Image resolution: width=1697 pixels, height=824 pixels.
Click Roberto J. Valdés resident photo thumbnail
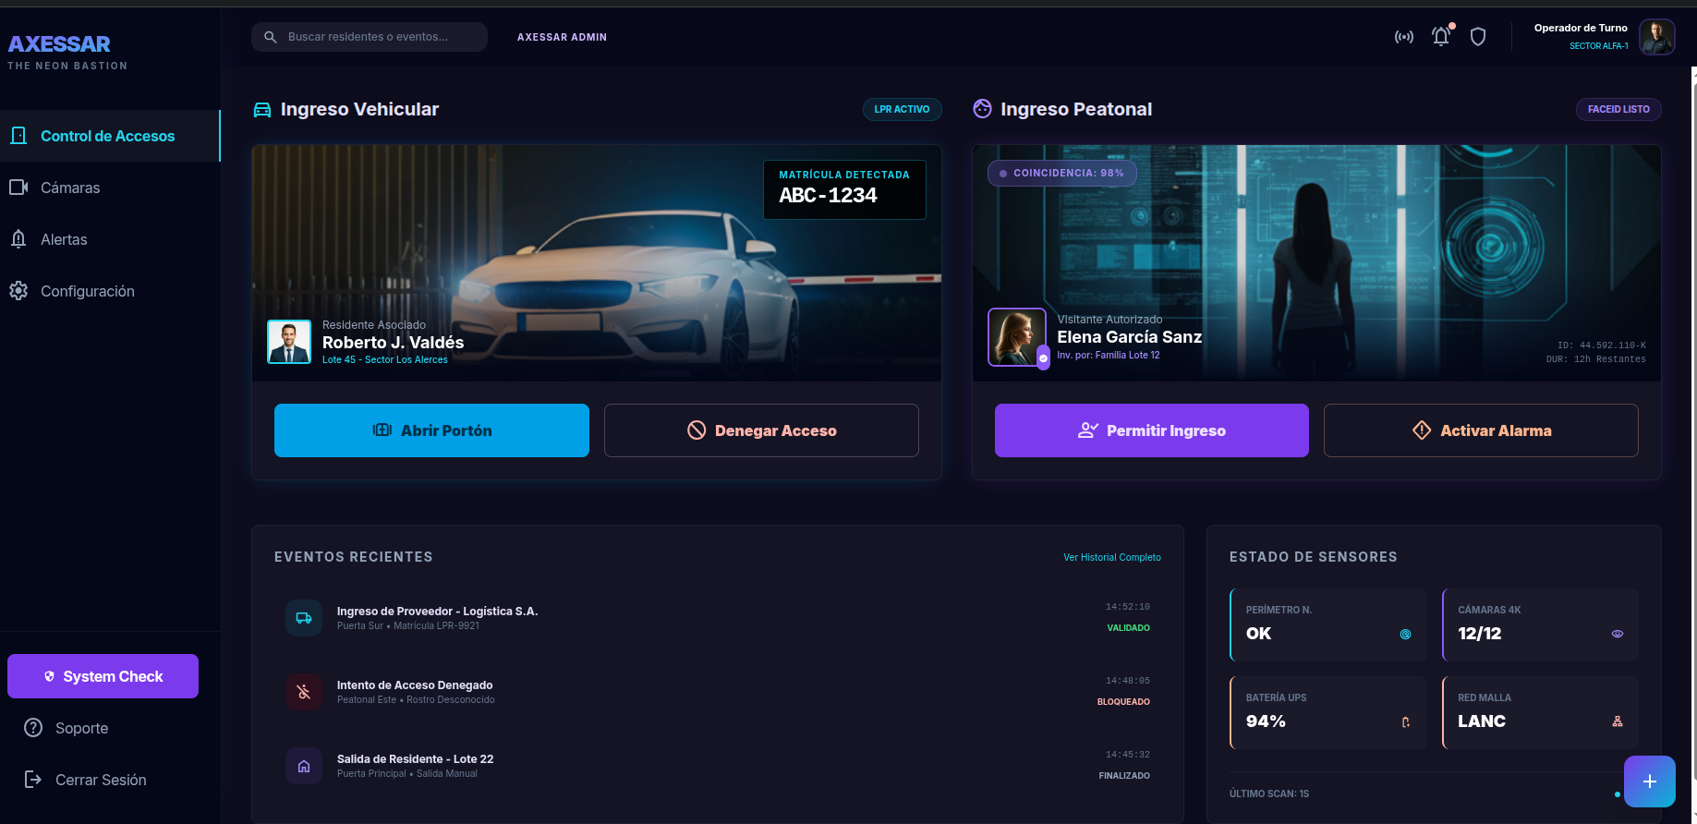(289, 342)
